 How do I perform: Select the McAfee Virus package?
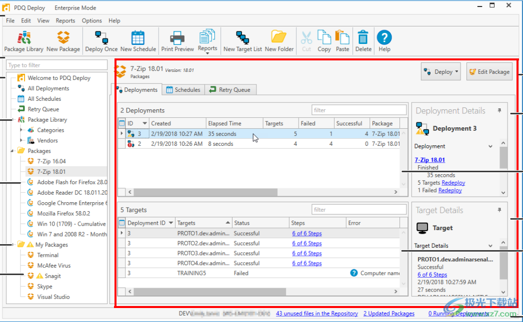pos(53,266)
